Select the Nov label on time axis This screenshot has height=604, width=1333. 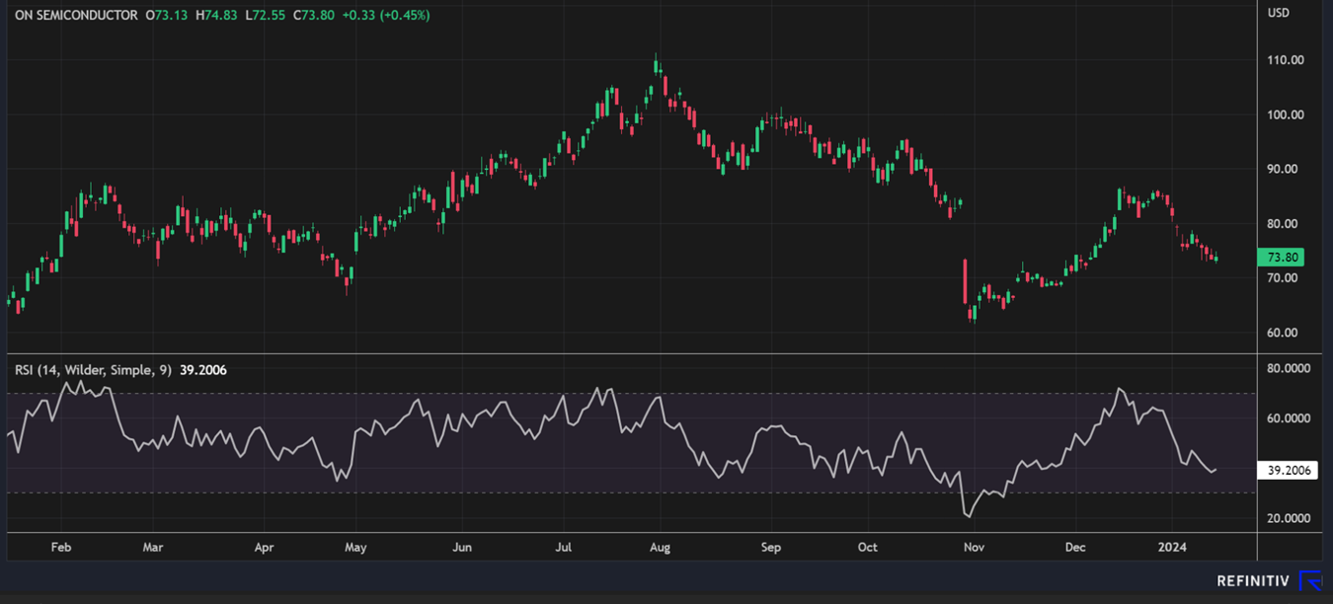tap(975, 547)
